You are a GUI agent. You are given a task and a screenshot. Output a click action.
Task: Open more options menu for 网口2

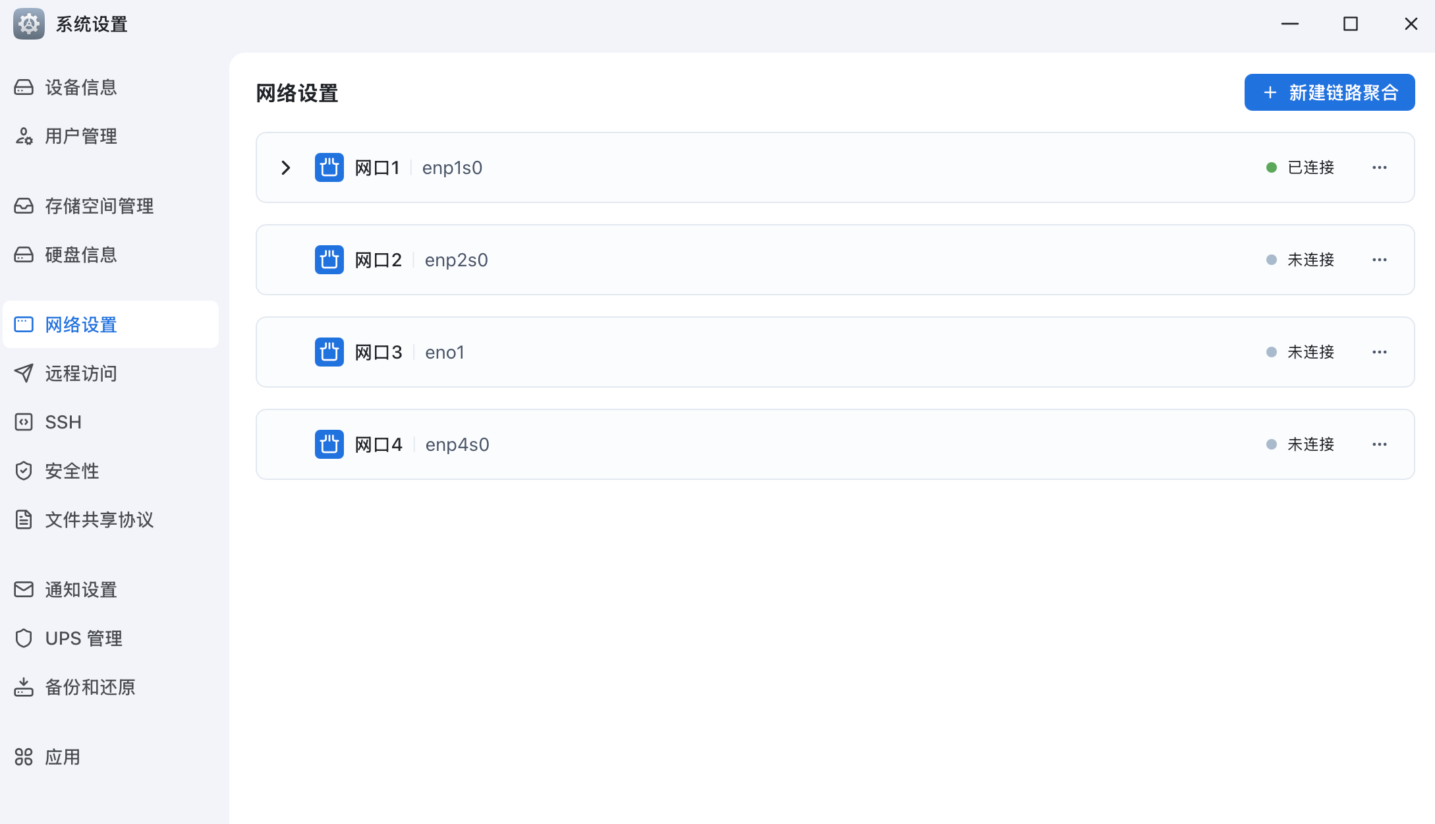tap(1379, 260)
